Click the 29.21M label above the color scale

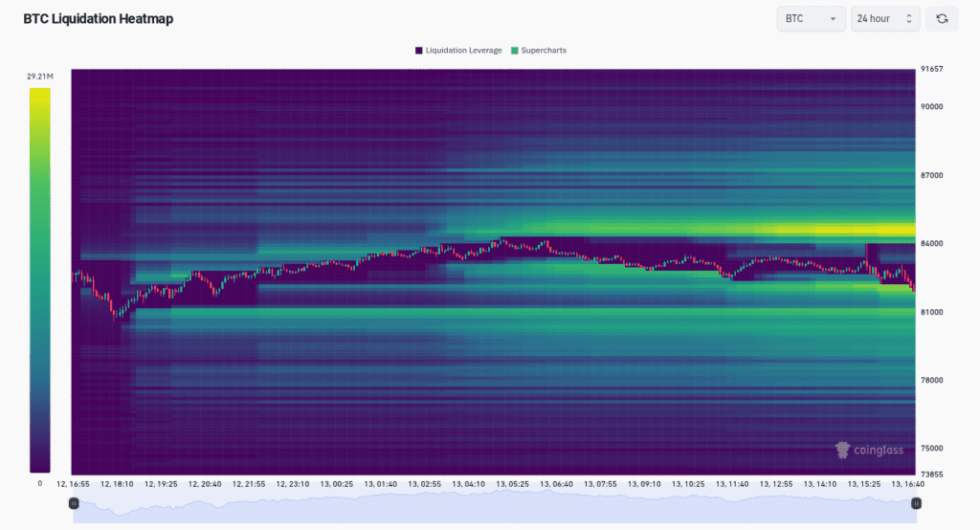[39, 76]
